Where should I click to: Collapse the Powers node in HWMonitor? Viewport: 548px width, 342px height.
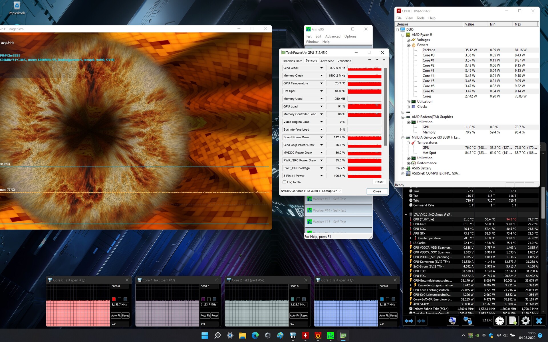click(408, 45)
